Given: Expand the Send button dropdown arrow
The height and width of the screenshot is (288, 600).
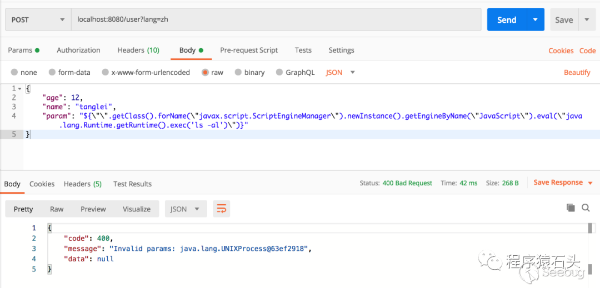Looking at the screenshot, I should tap(535, 19).
